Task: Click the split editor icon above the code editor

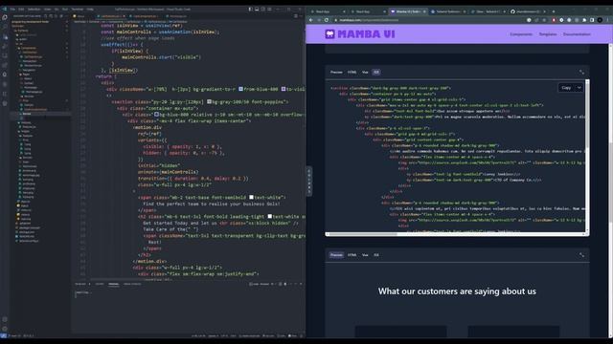Action: (296, 16)
